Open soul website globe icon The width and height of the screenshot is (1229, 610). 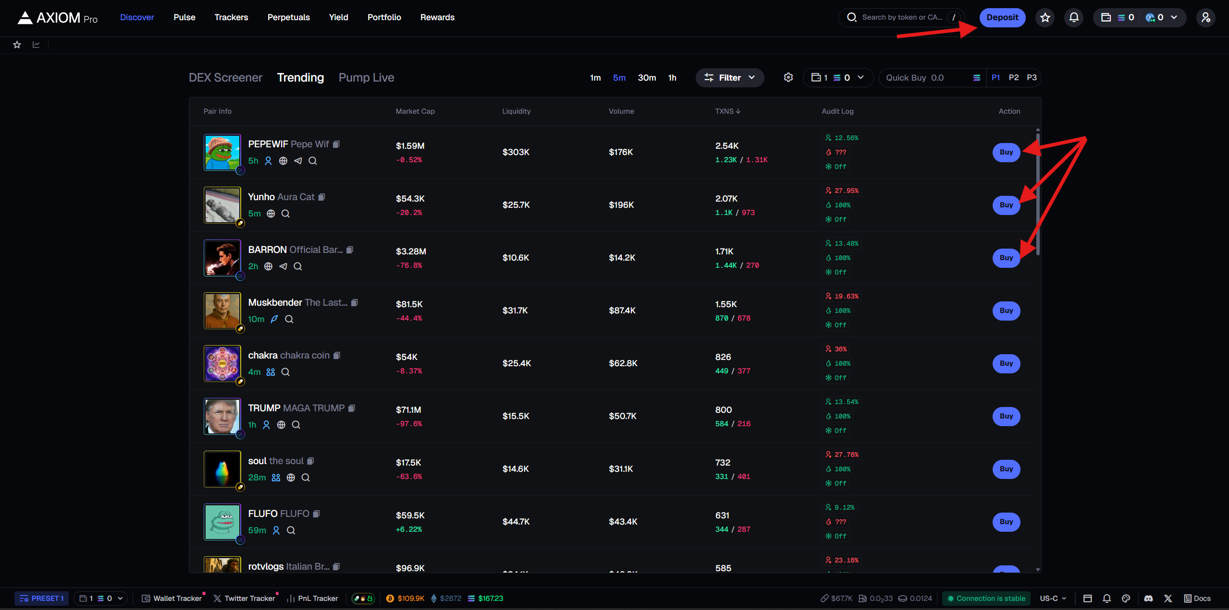291,478
